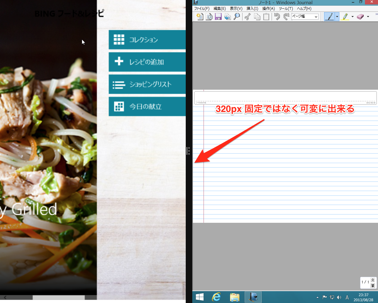378x303 pixels.
Task: Open the ページ幅 zoom dropdown
Action: (305, 17)
